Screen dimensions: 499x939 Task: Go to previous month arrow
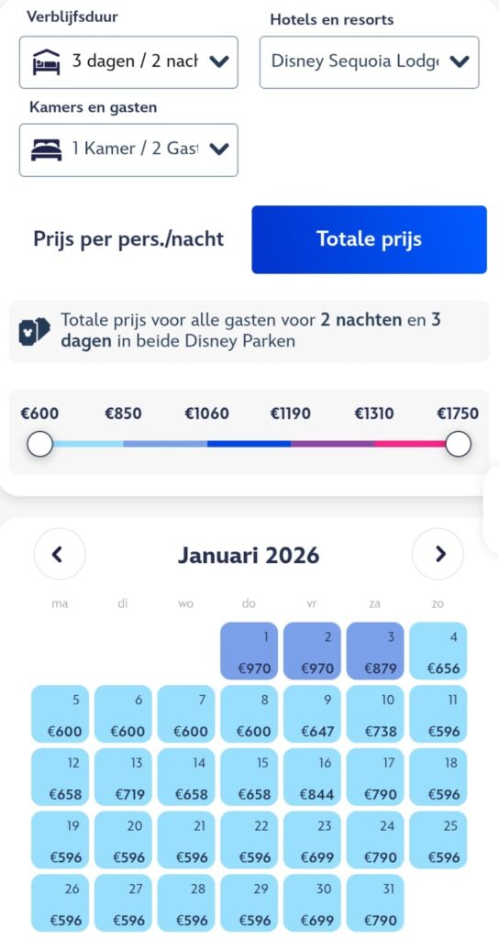(60, 554)
